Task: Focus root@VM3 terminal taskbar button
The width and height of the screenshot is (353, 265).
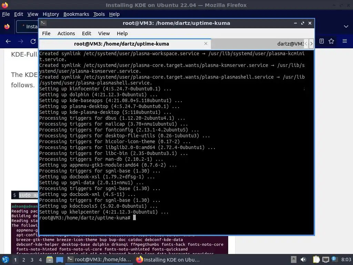Action: coord(100,259)
